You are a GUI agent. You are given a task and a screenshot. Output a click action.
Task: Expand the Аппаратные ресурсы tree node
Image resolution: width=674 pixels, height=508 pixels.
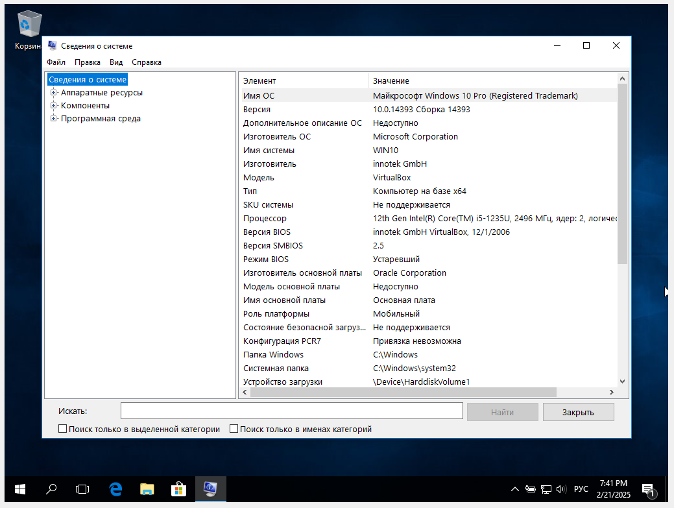(53, 92)
